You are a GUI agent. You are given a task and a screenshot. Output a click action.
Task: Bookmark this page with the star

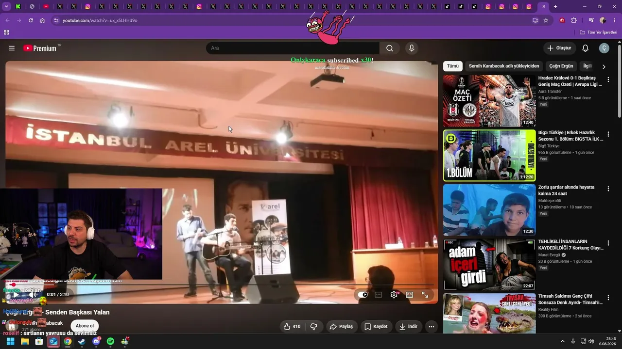(x=546, y=20)
